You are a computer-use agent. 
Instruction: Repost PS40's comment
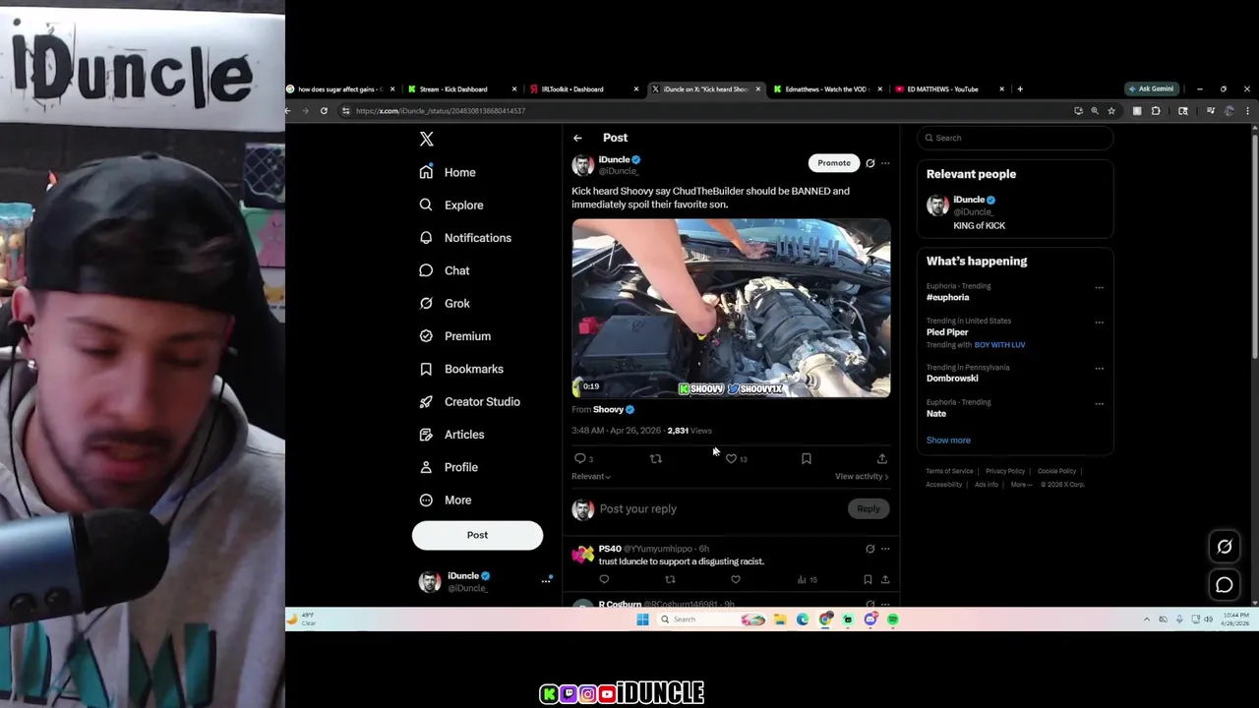click(x=670, y=580)
